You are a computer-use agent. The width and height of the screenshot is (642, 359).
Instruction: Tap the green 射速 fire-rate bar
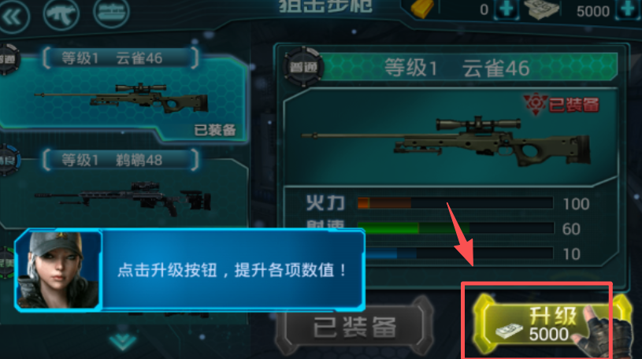click(x=455, y=228)
